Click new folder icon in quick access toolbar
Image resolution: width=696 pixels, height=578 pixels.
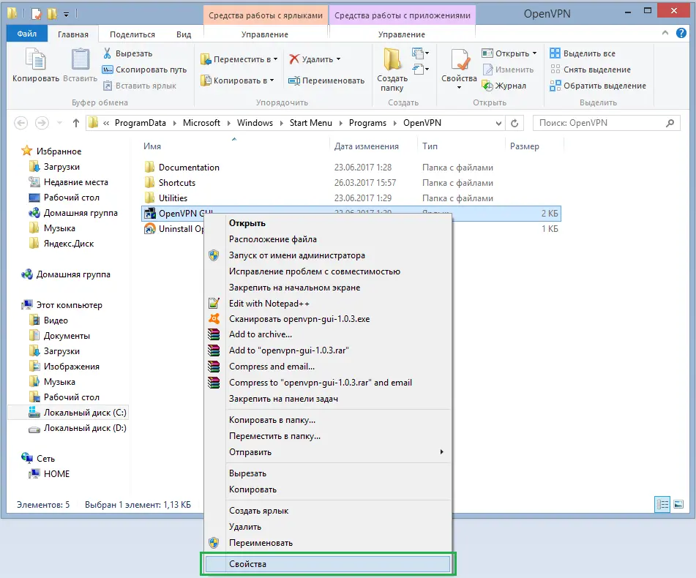[x=52, y=14]
